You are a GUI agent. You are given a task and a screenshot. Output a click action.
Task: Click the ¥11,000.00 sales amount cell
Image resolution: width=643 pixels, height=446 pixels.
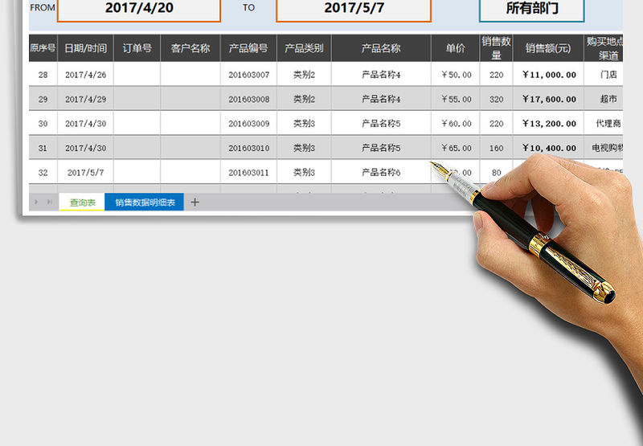point(548,75)
